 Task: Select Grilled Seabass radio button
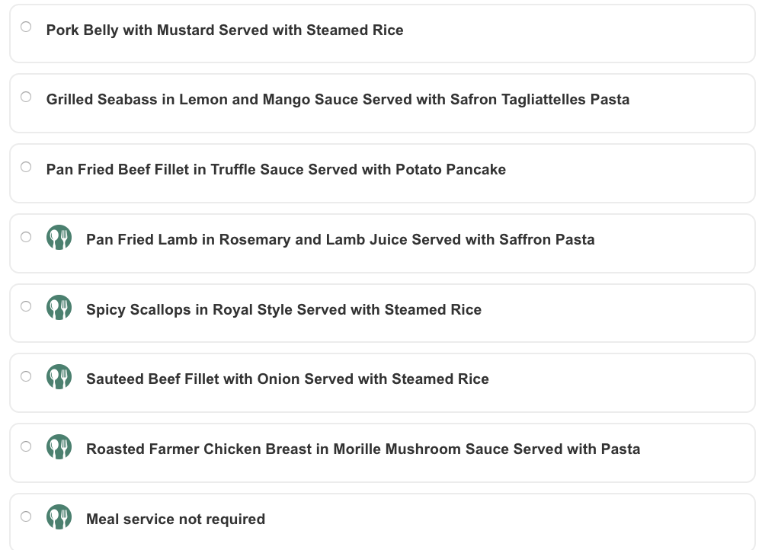26,97
